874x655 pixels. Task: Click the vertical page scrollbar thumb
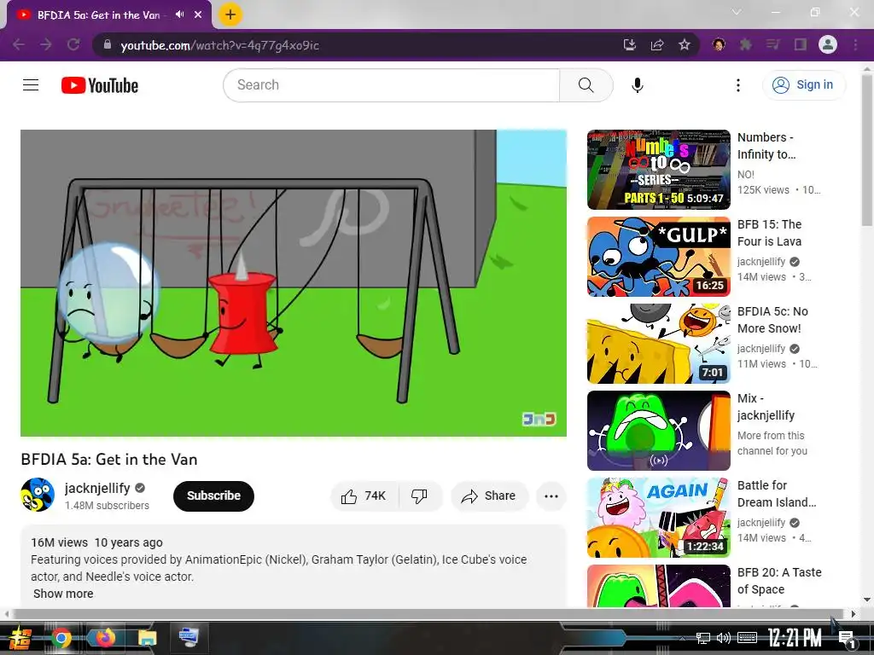click(x=867, y=150)
